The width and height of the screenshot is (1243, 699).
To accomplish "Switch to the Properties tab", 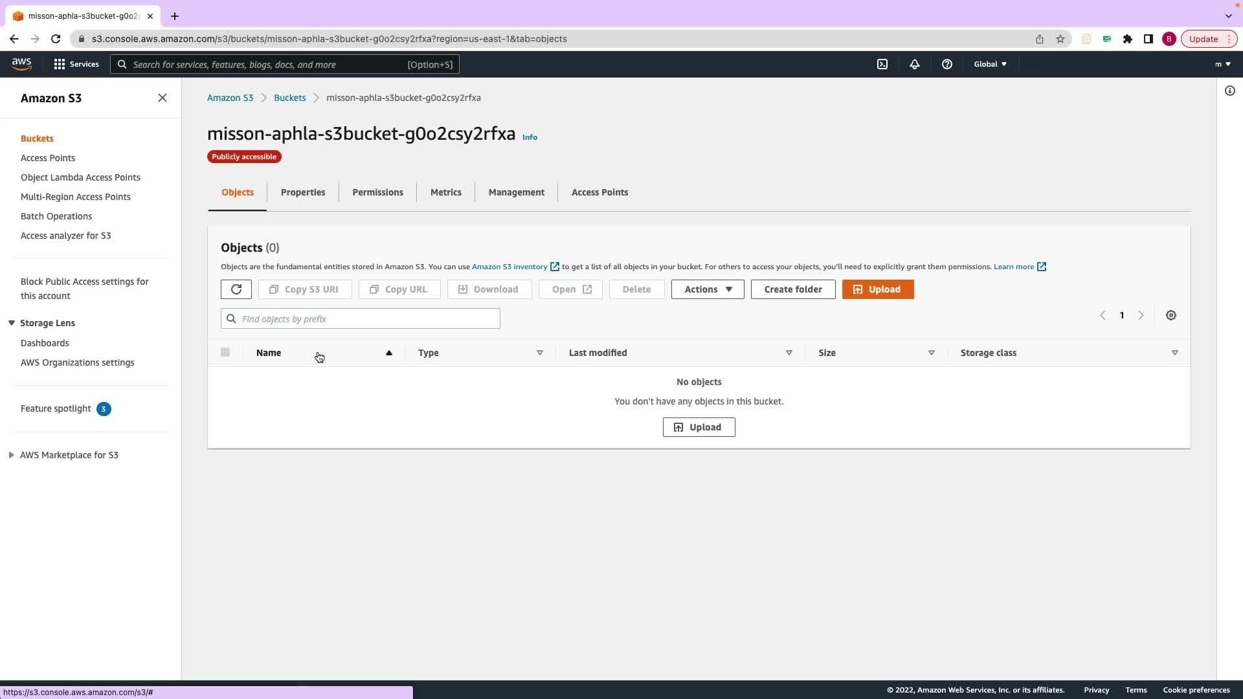I will tap(302, 192).
